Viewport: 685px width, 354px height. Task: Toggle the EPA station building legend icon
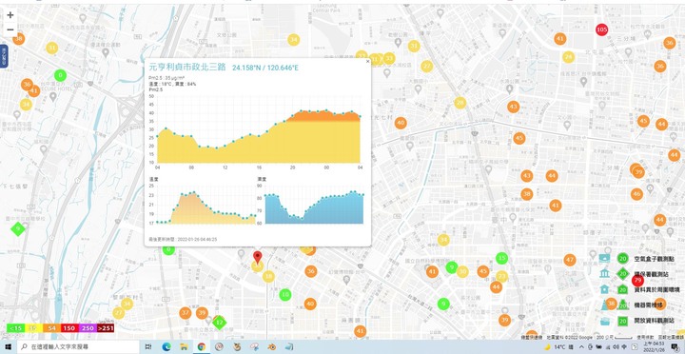click(605, 273)
